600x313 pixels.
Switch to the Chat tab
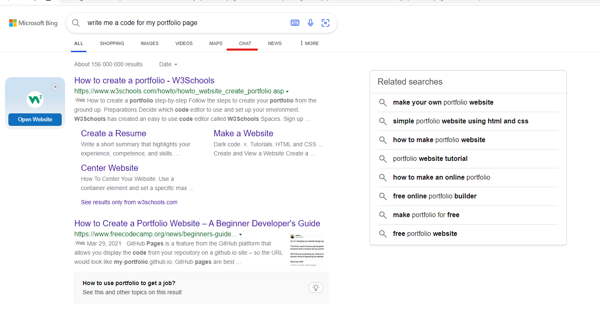coord(245,43)
